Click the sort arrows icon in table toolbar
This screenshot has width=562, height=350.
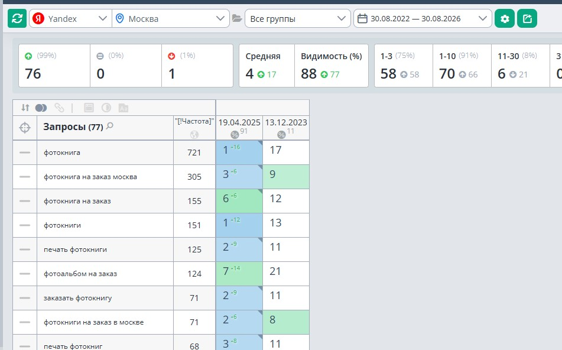tap(25, 108)
